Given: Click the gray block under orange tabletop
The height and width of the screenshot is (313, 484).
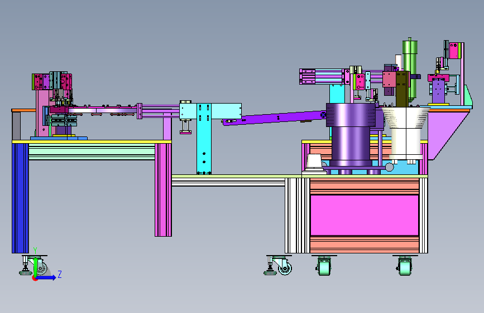Looking at the screenshot, I should tap(16, 126).
